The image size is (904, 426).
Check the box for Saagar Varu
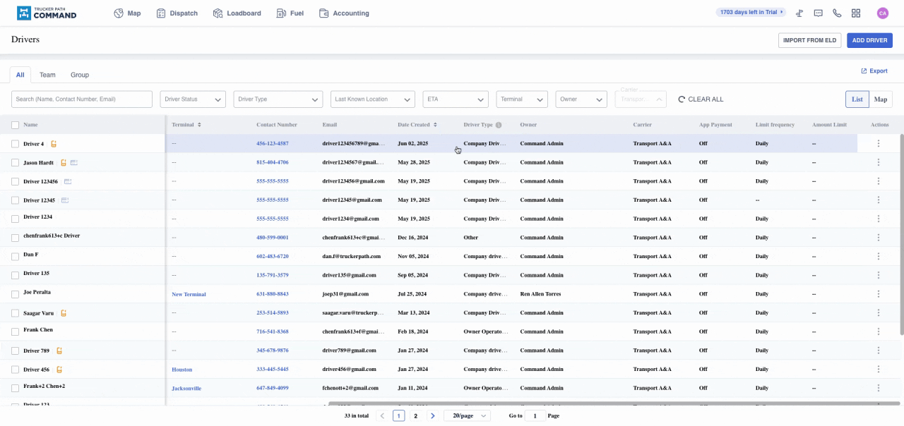tap(16, 313)
